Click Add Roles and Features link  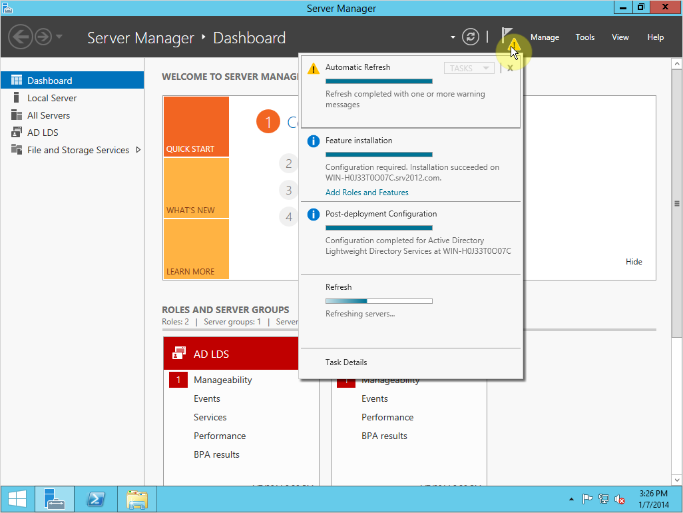pyautogui.click(x=367, y=193)
